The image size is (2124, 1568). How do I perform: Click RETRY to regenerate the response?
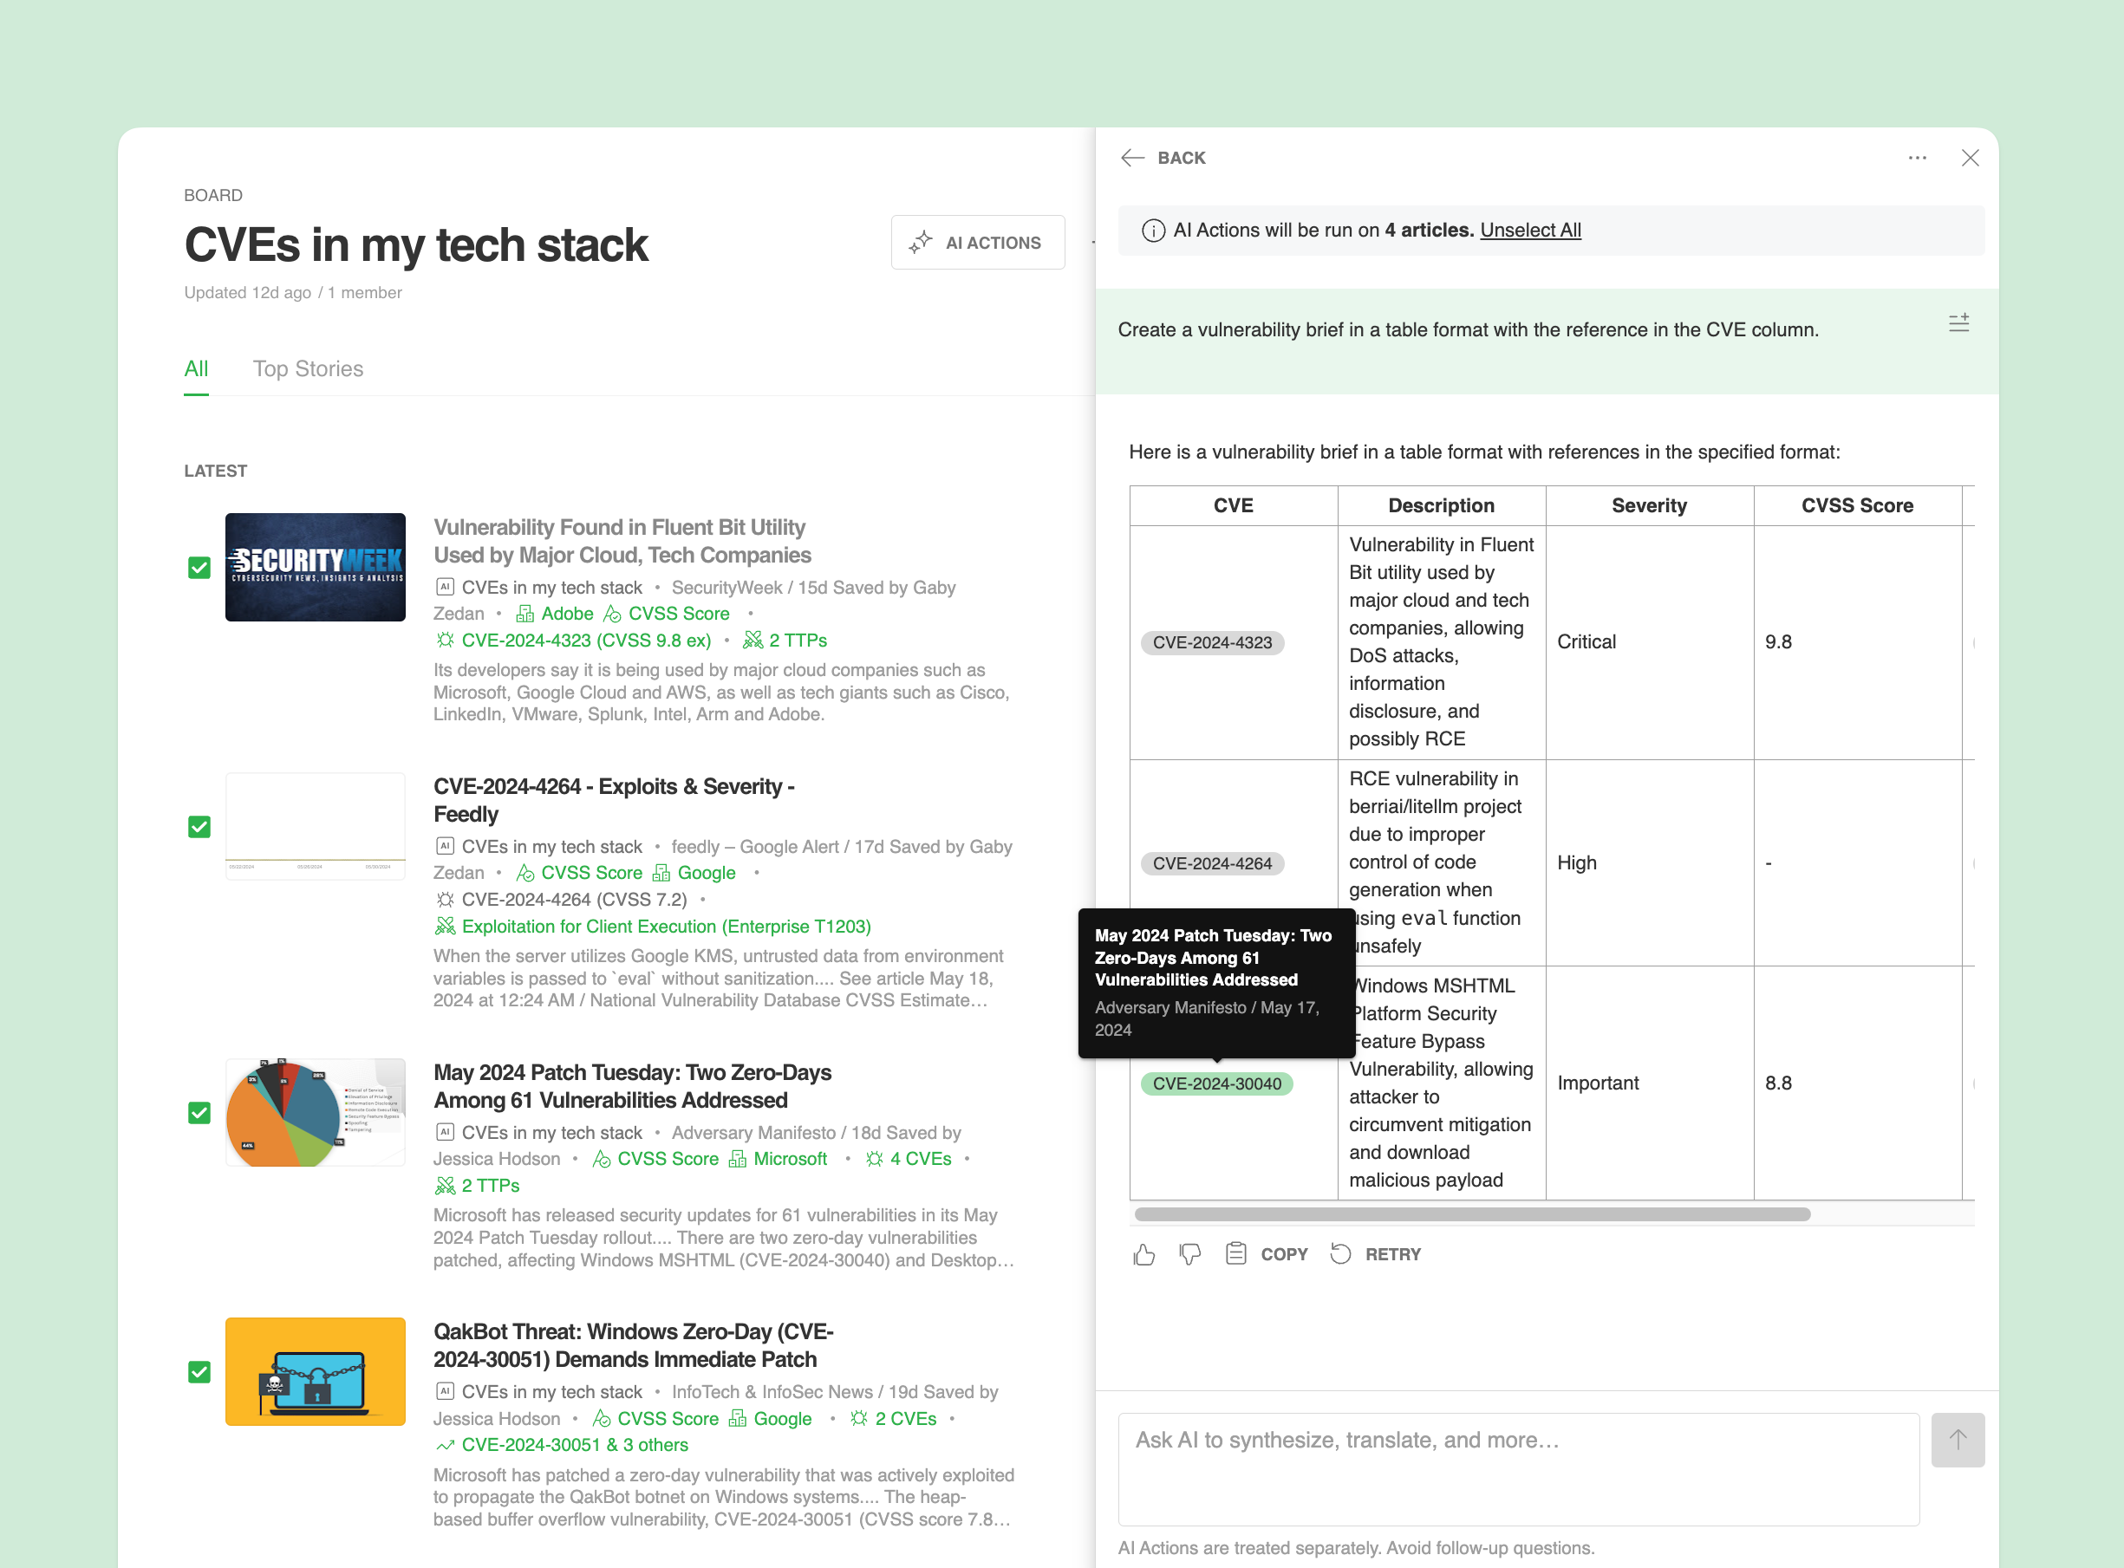tap(1375, 1255)
